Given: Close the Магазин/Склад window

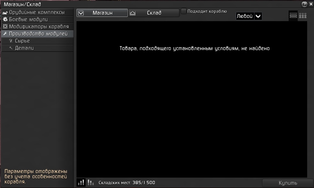Looking at the screenshot, I should (310, 4).
